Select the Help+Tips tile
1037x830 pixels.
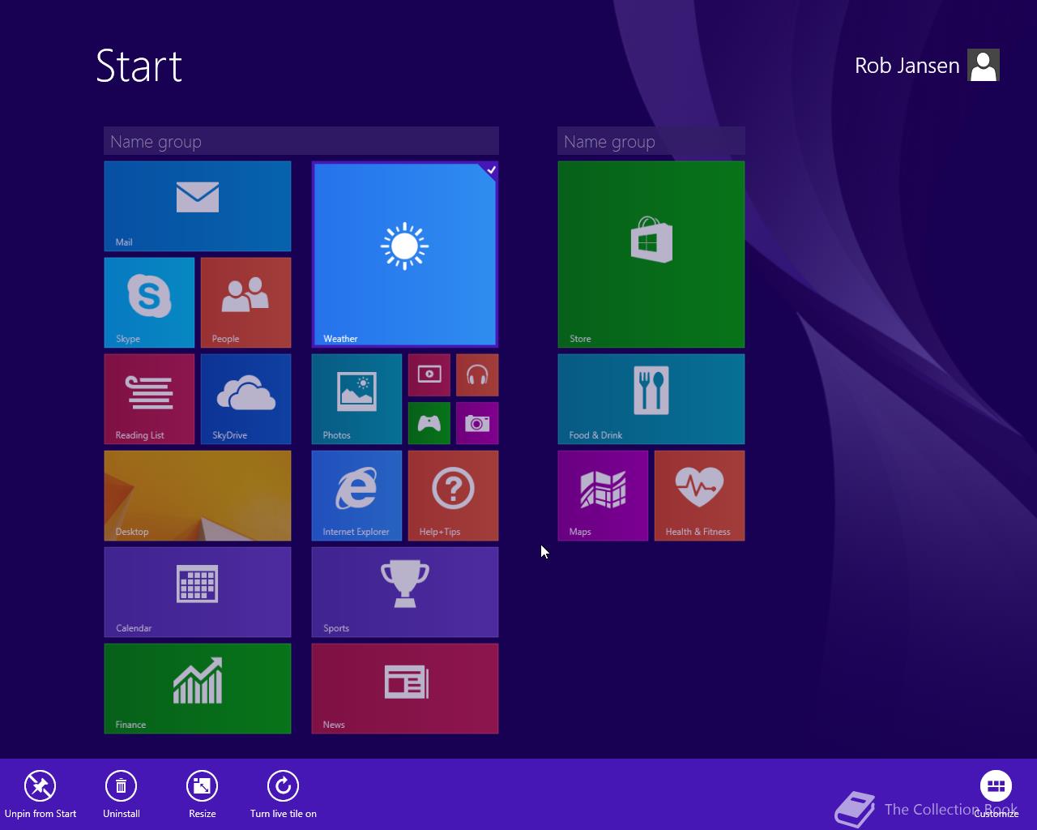click(453, 495)
